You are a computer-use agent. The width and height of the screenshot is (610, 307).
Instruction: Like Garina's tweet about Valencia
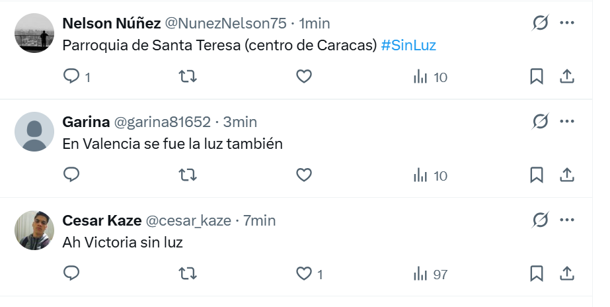click(x=303, y=175)
